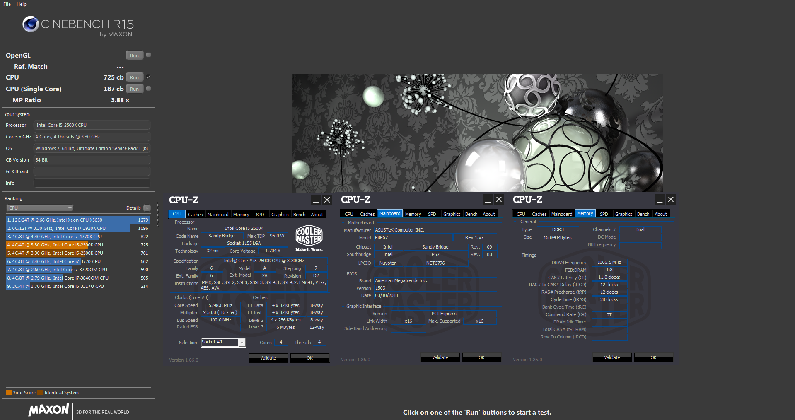Select Core i7-3770 ranking entry

click(x=78, y=261)
